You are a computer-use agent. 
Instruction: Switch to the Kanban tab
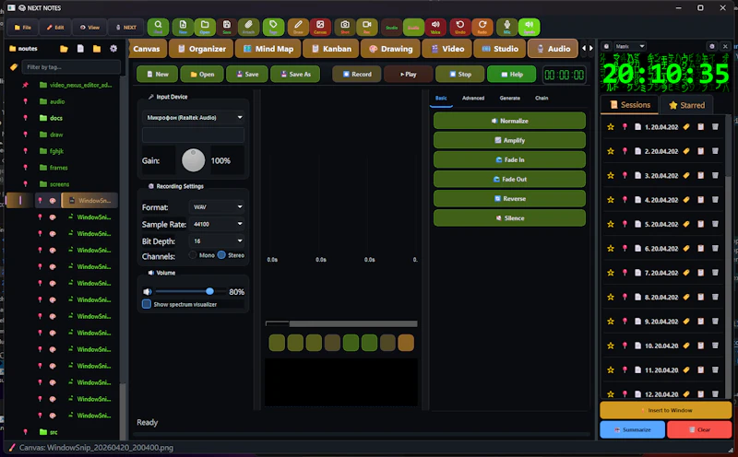point(331,49)
